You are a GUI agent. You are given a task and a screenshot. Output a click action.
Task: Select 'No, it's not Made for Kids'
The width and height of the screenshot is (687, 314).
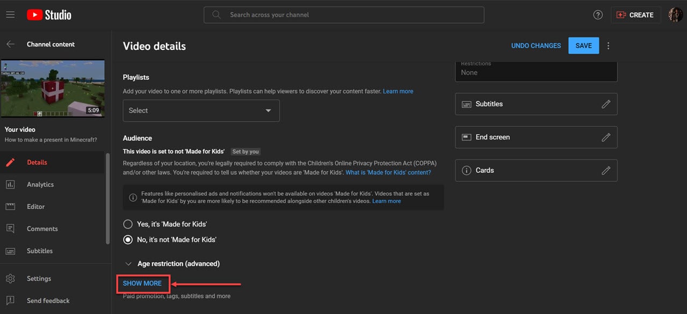coord(127,239)
